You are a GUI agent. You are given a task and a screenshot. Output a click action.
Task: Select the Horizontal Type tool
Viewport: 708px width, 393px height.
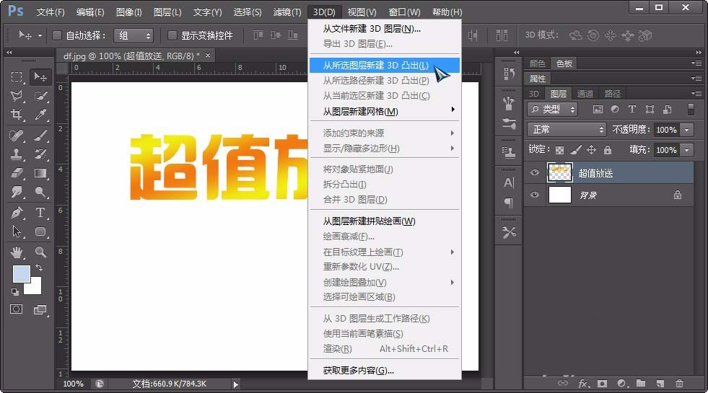pos(40,213)
